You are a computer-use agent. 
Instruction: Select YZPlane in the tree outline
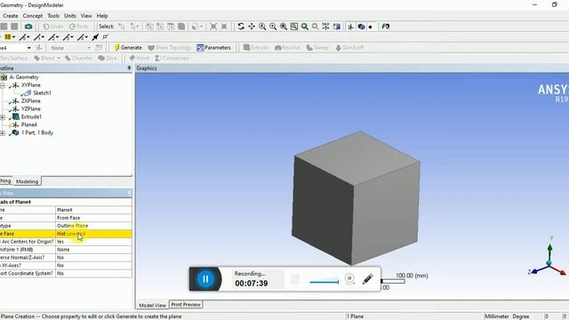pos(31,108)
